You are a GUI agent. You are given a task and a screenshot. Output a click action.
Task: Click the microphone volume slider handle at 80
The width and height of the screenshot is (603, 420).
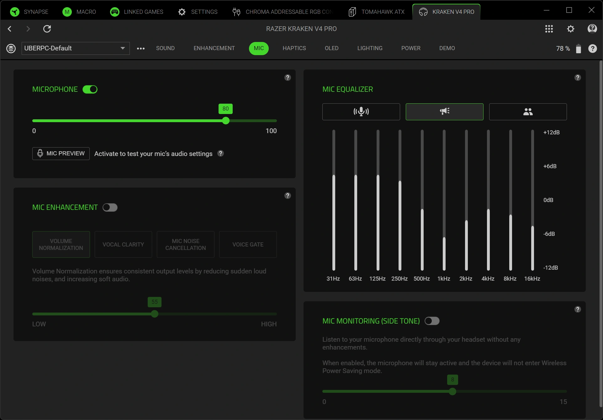click(226, 121)
